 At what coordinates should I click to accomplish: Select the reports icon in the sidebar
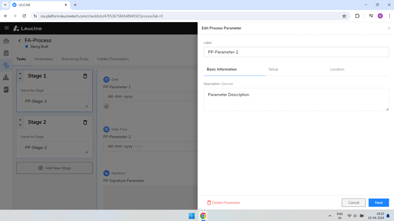pyautogui.click(x=6, y=90)
